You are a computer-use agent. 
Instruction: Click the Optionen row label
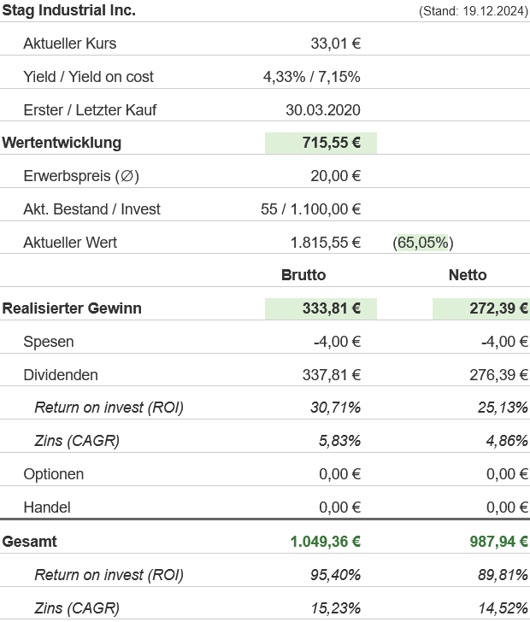point(54,474)
